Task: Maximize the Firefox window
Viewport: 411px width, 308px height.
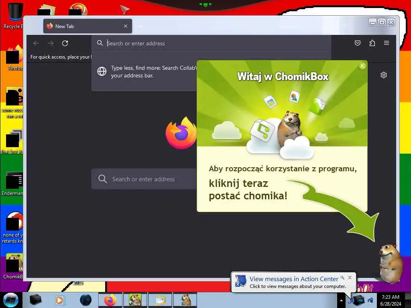Action: [x=382, y=22]
